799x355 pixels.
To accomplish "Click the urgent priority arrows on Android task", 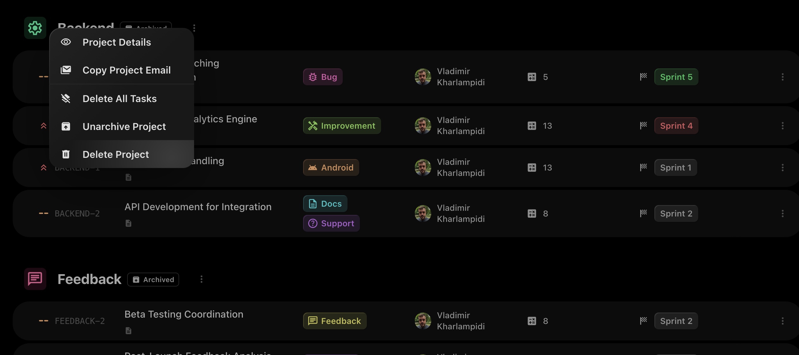I will pyautogui.click(x=44, y=168).
